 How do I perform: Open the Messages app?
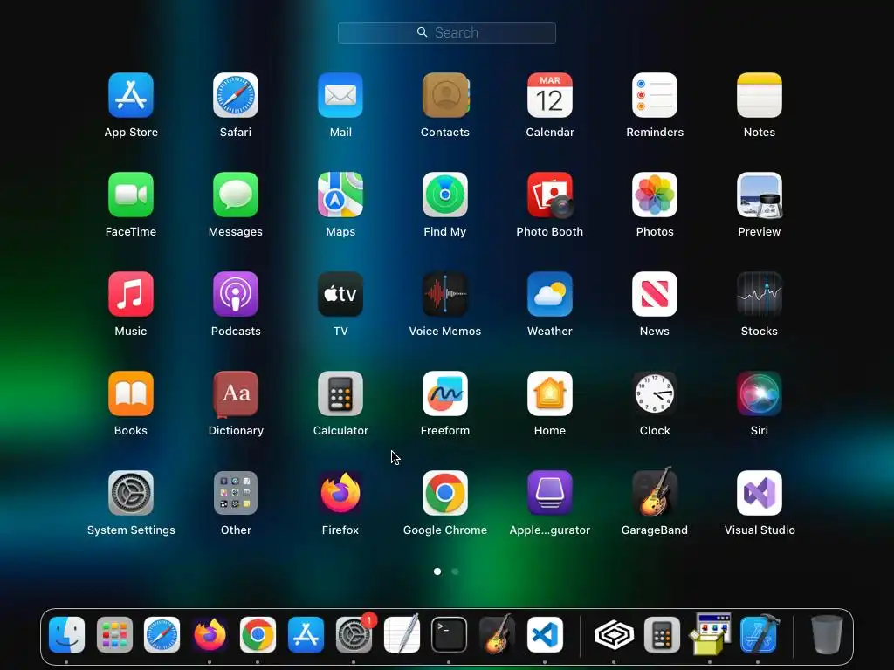coord(236,195)
